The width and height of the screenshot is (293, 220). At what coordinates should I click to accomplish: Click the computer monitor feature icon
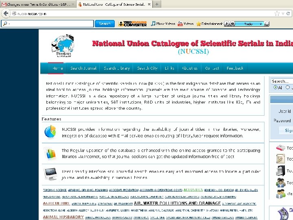(50, 174)
